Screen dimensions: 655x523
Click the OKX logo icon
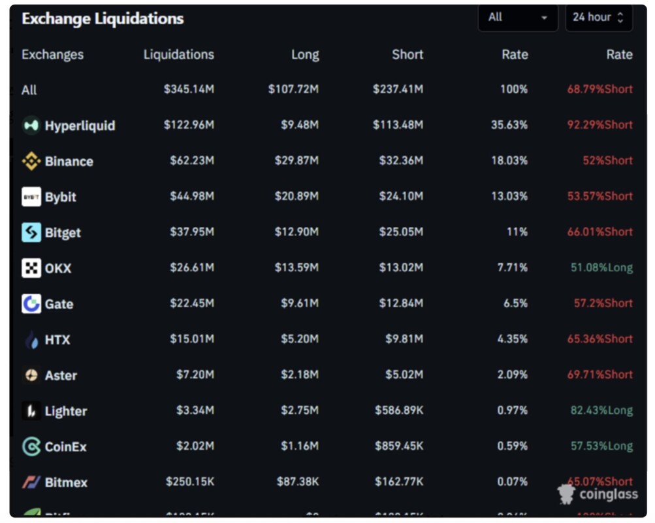31,268
